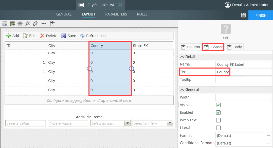Viewport: 273px width, 148px height.
Task: Click the Edit toolbar button label
Action: pyautogui.click(x=32, y=36)
